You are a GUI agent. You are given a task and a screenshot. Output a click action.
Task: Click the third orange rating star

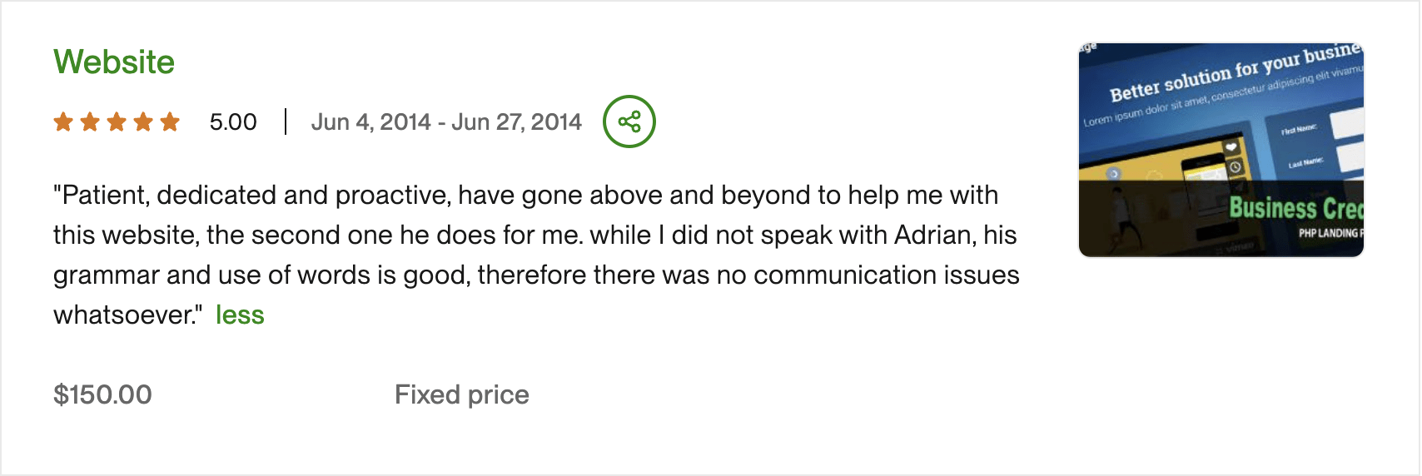click(117, 122)
